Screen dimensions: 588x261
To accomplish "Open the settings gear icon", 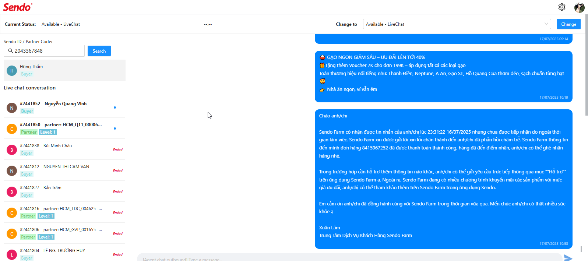I will tap(561, 7).
